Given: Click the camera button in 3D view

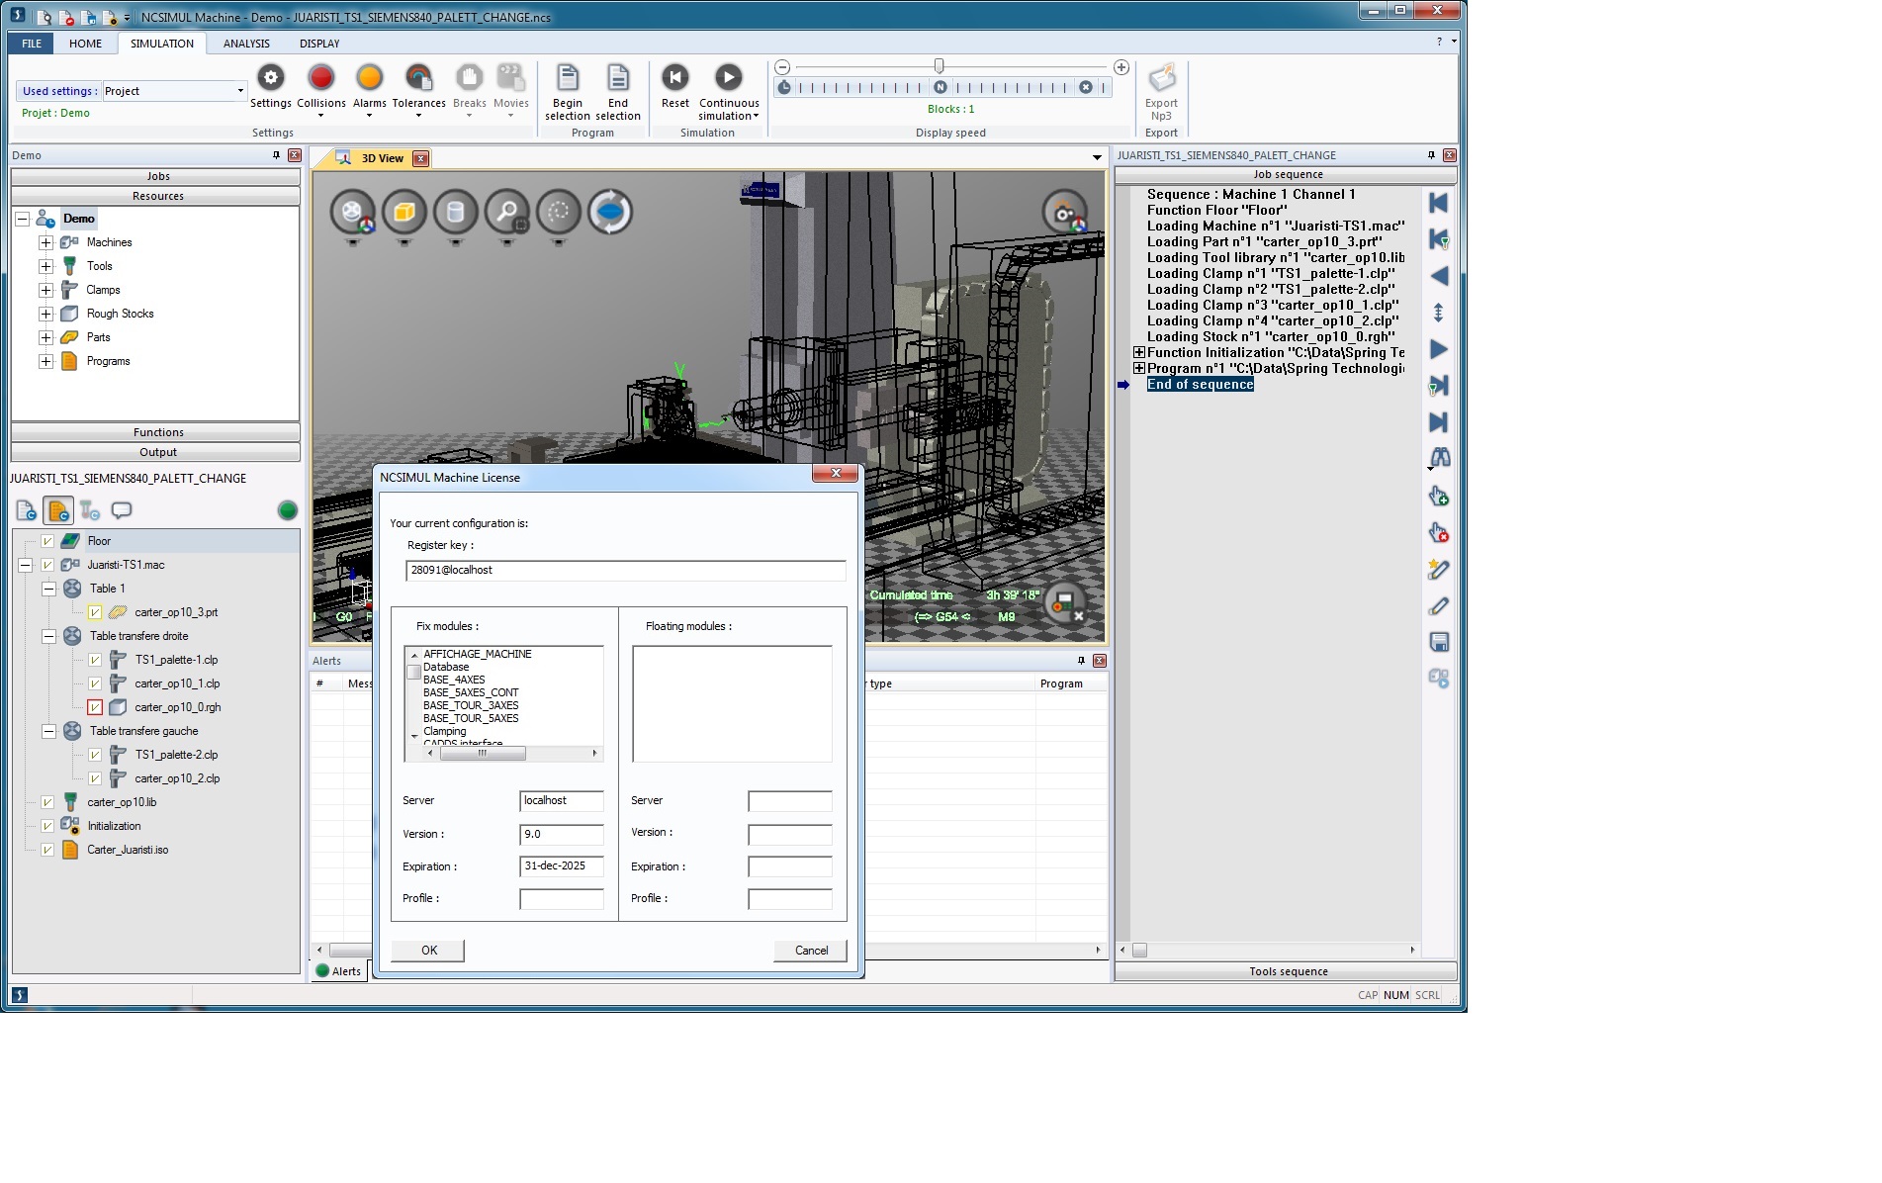Looking at the screenshot, I should tap(1065, 212).
